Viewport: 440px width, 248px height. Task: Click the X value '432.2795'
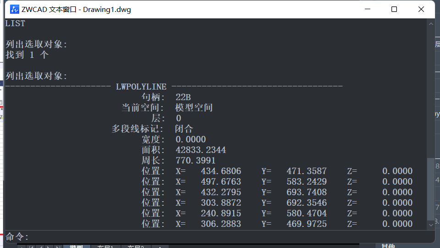point(221,192)
